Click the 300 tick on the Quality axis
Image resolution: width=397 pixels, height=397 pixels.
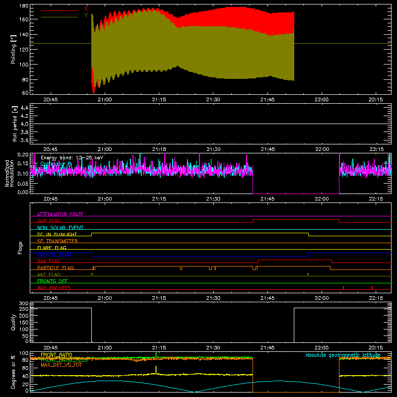coord(24,304)
